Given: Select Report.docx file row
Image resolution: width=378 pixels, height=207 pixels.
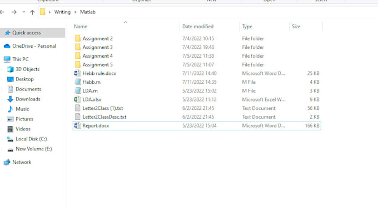Looking at the screenshot, I should click(x=197, y=125).
